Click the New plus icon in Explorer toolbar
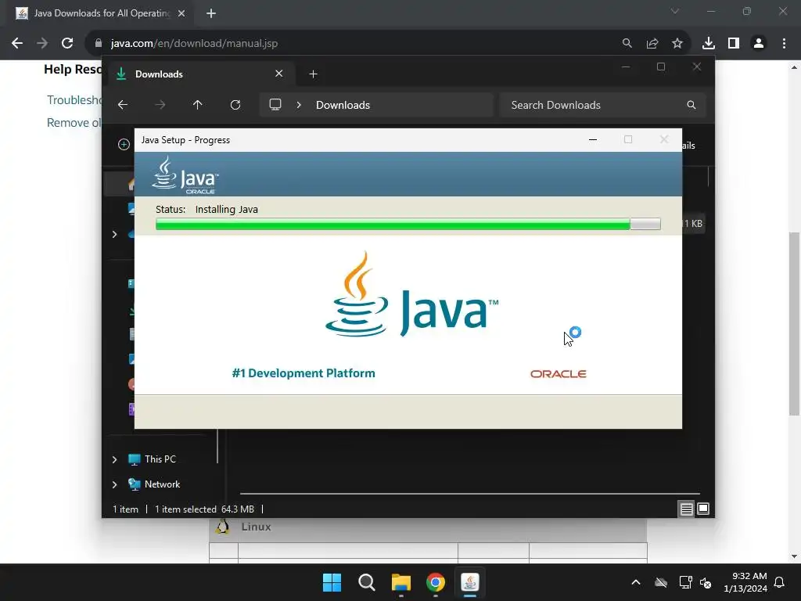 pyautogui.click(x=124, y=145)
